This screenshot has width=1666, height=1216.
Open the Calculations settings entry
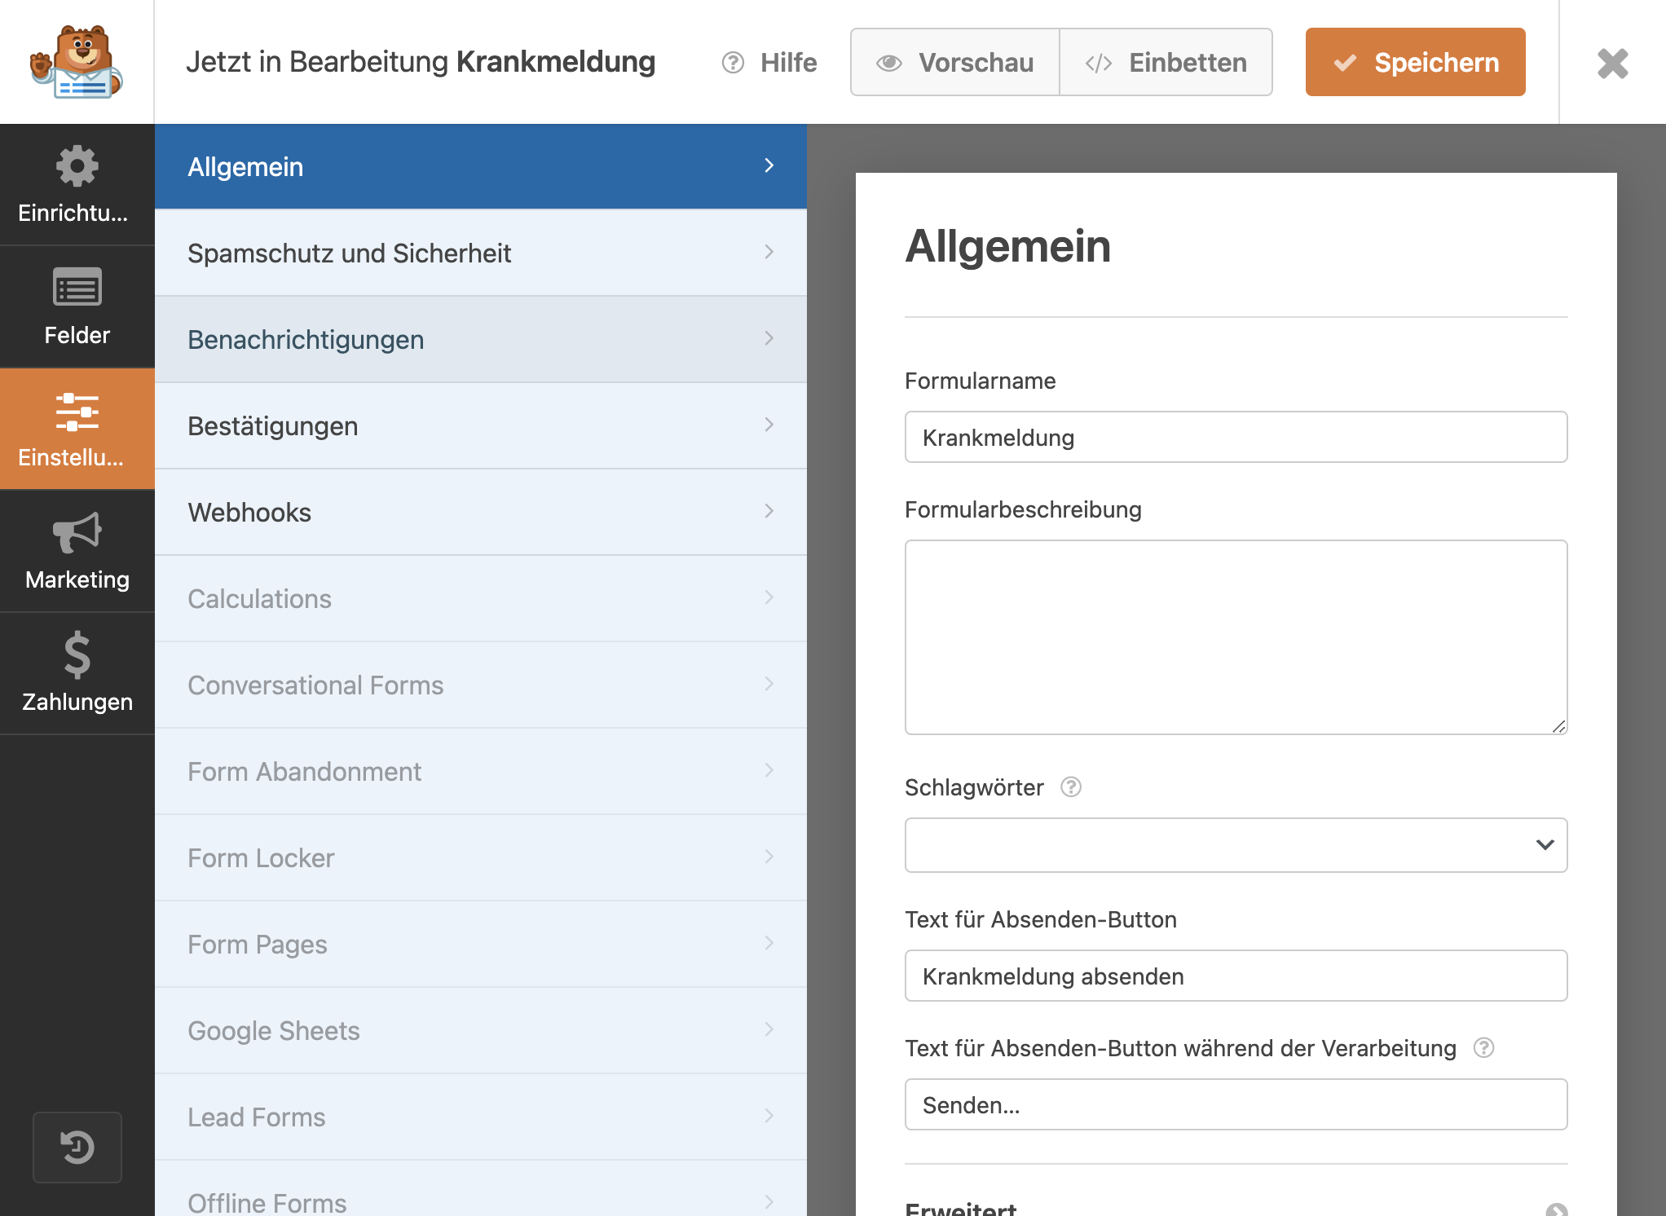pos(481,599)
